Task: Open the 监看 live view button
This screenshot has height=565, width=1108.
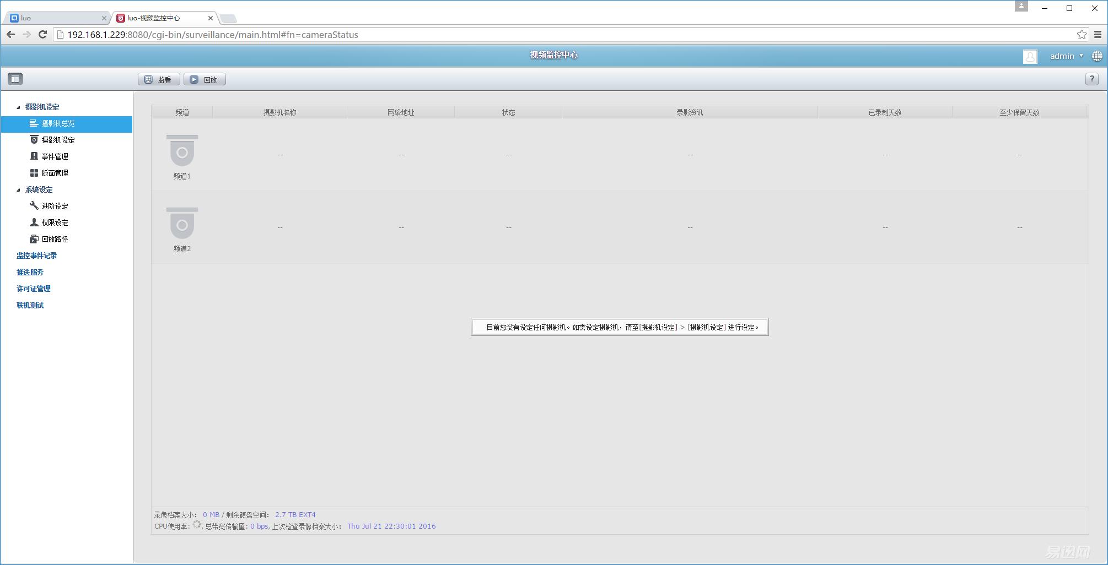Action: click(159, 79)
